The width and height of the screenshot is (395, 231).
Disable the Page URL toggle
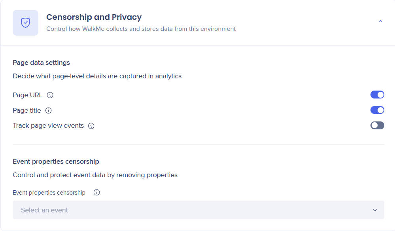pyautogui.click(x=377, y=95)
